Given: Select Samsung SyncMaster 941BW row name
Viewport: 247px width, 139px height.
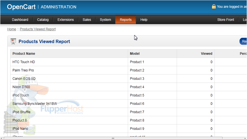Looking at the screenshot, I should point(35,104).
